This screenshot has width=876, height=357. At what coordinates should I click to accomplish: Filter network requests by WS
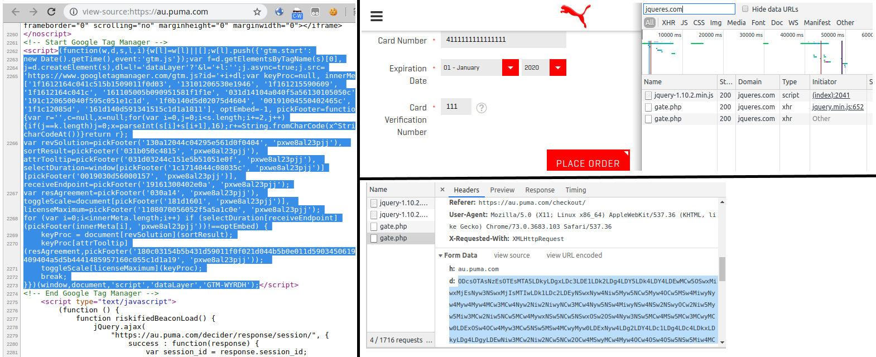pos(793,22)
